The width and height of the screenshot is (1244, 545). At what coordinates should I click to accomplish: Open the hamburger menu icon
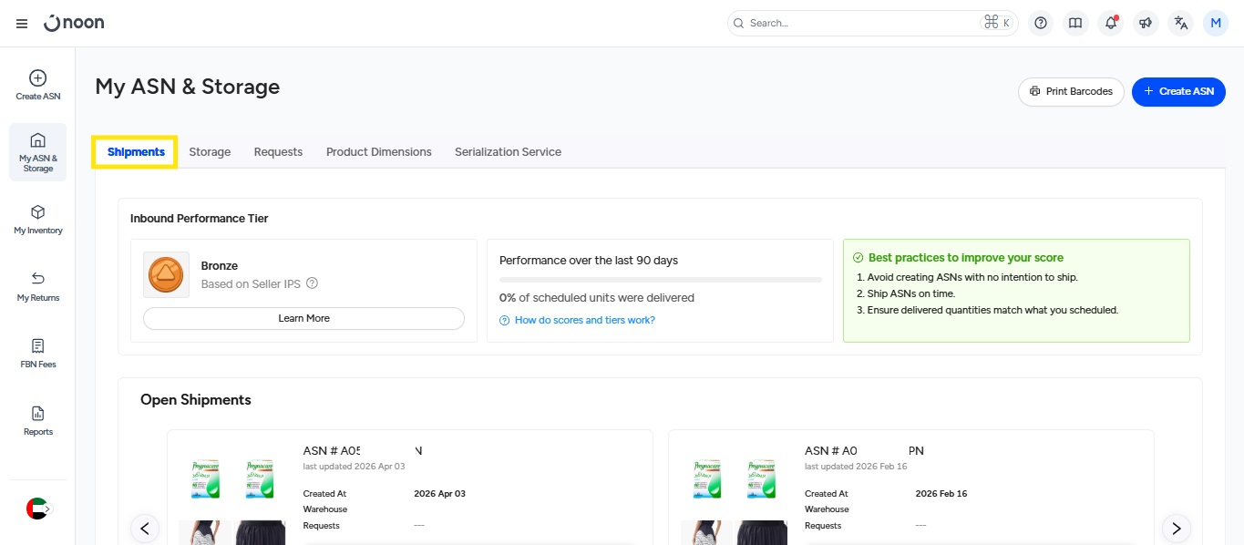point(22,24)
